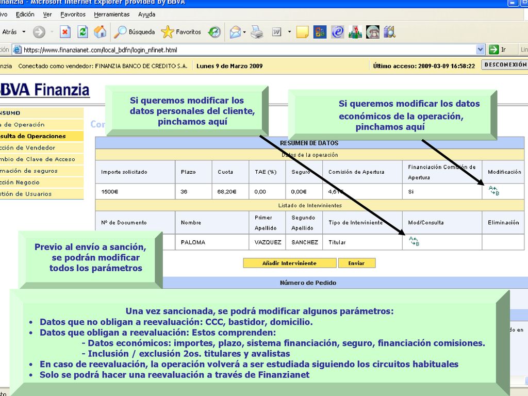Click the VAZQUEZ surname cell

point(267,242)
